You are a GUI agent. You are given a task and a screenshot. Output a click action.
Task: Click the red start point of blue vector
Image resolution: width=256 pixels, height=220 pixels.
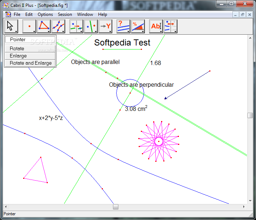[210, 71]
